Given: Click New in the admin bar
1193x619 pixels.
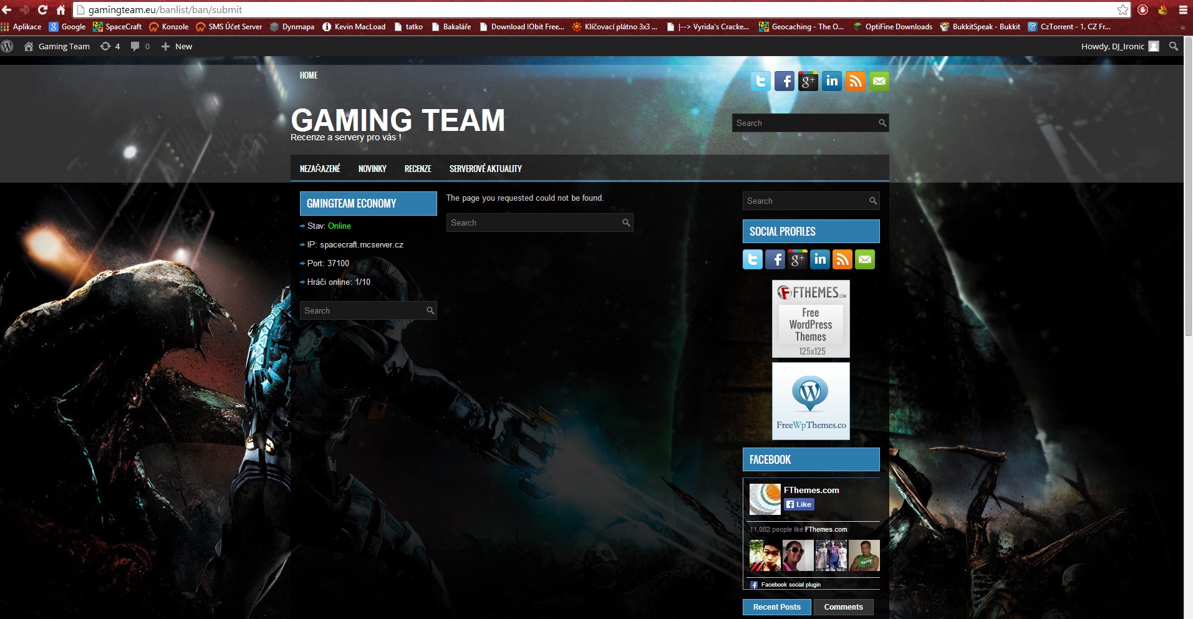Looking at the screenshot, I should point(176,46).
